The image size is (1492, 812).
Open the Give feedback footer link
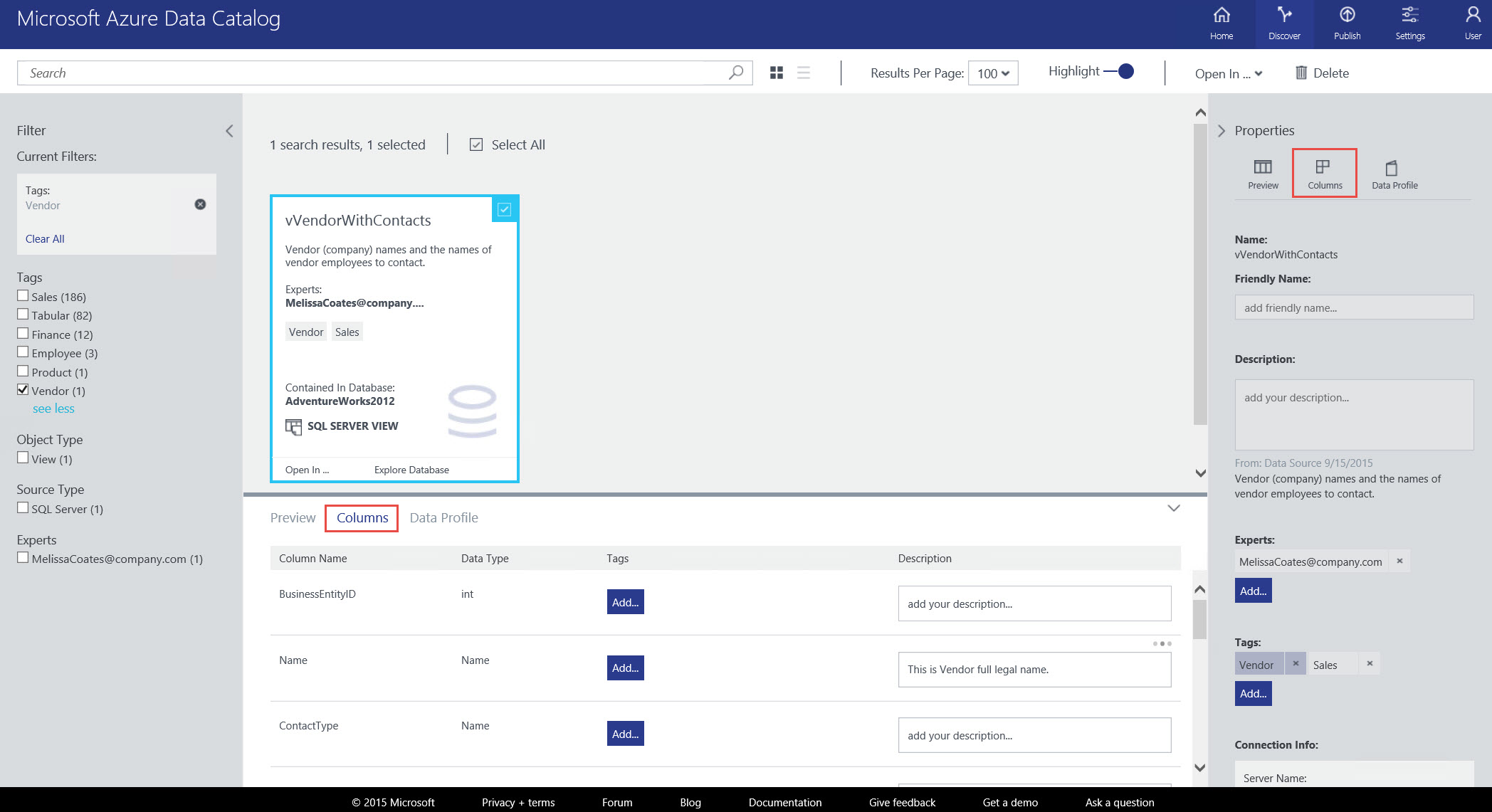[902, 802]
